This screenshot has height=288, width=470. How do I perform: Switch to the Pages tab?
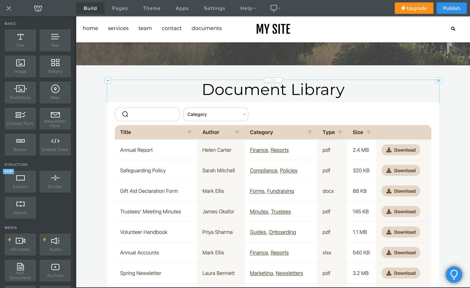120,8
